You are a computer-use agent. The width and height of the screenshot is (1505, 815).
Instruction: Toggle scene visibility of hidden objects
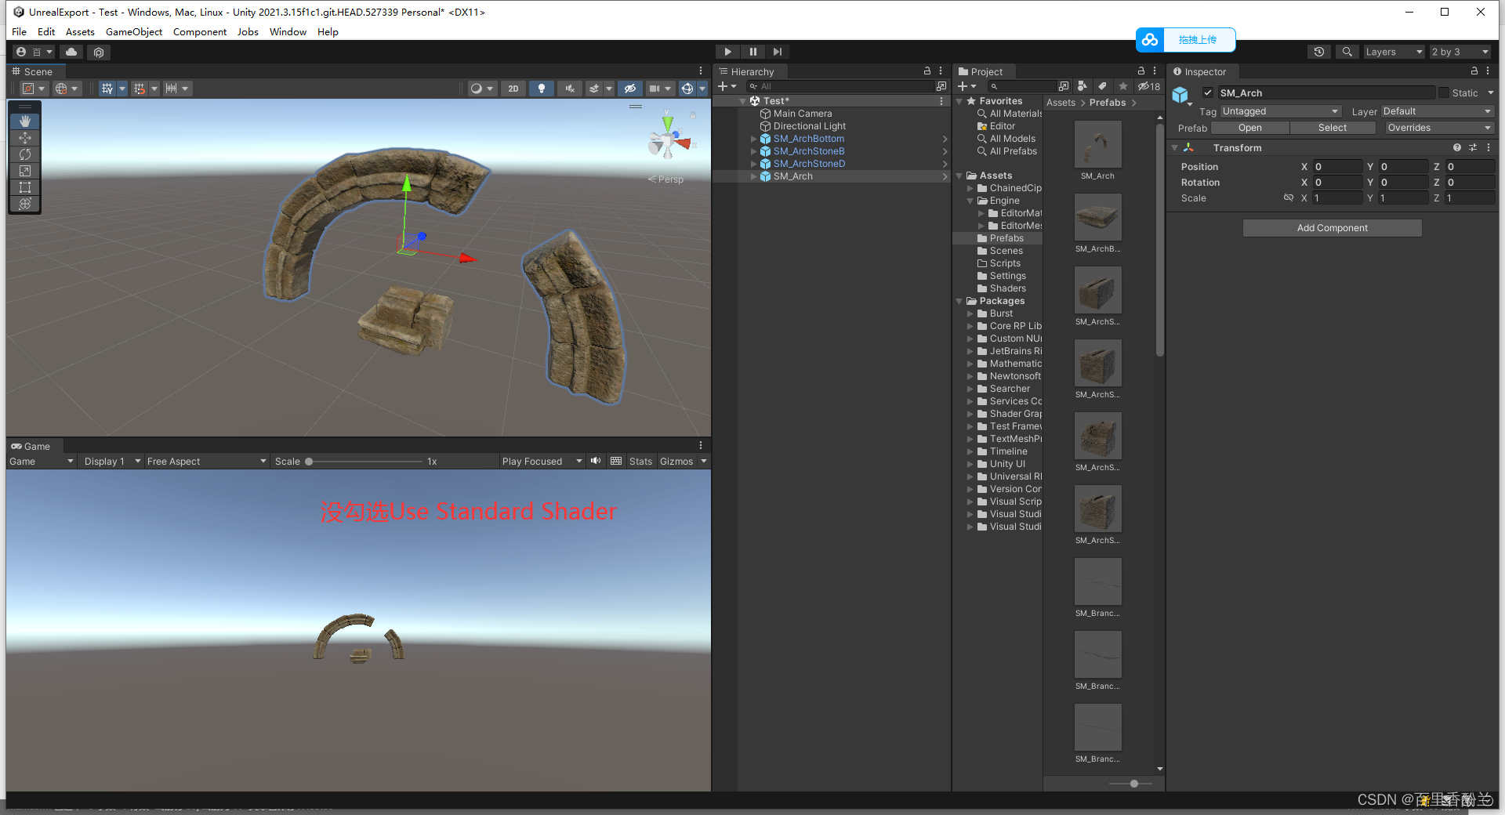click(x=629, y=89)
